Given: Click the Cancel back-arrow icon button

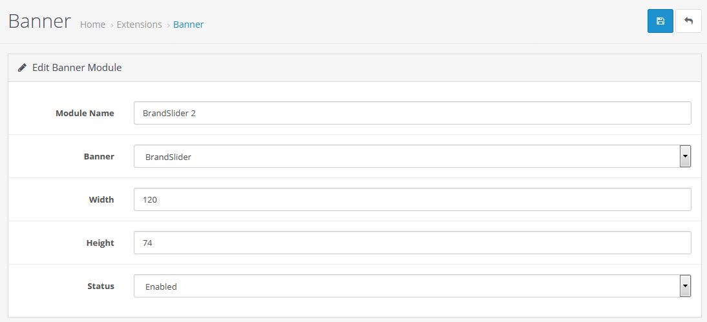Looking at the screenshot, I should (688, 21).
